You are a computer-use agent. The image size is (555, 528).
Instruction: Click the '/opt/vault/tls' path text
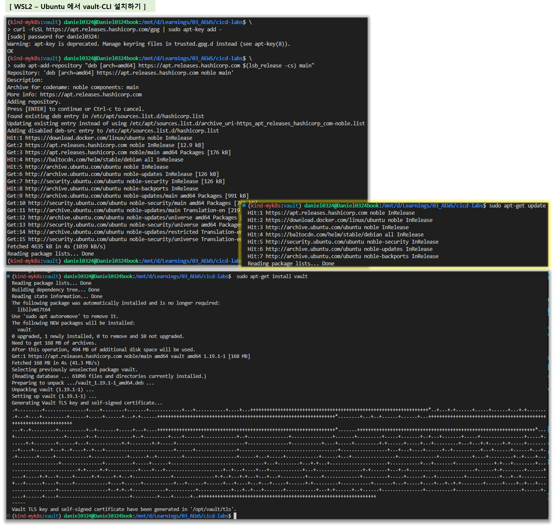(212, 509)
